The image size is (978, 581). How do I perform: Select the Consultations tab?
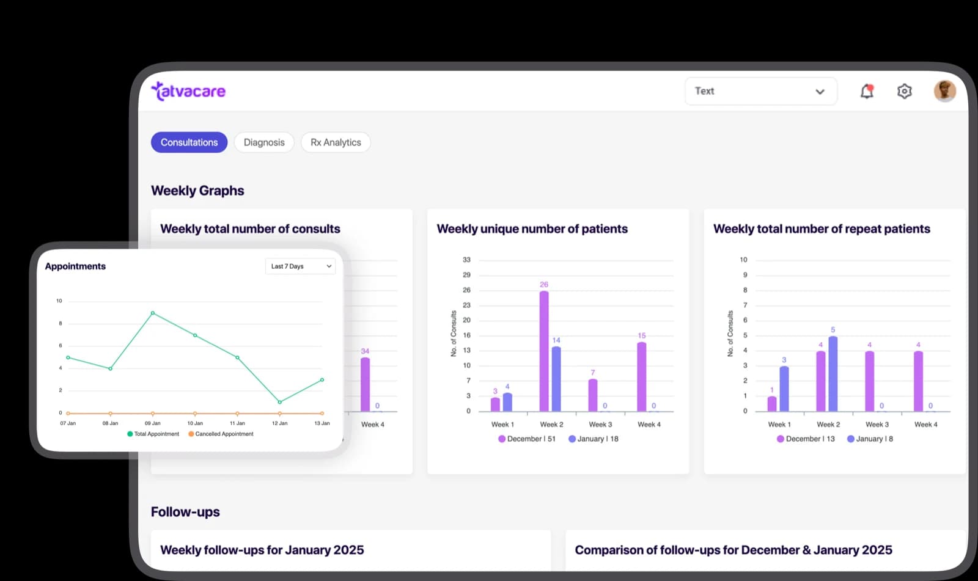pyautogui.click(x=189, y=142)
